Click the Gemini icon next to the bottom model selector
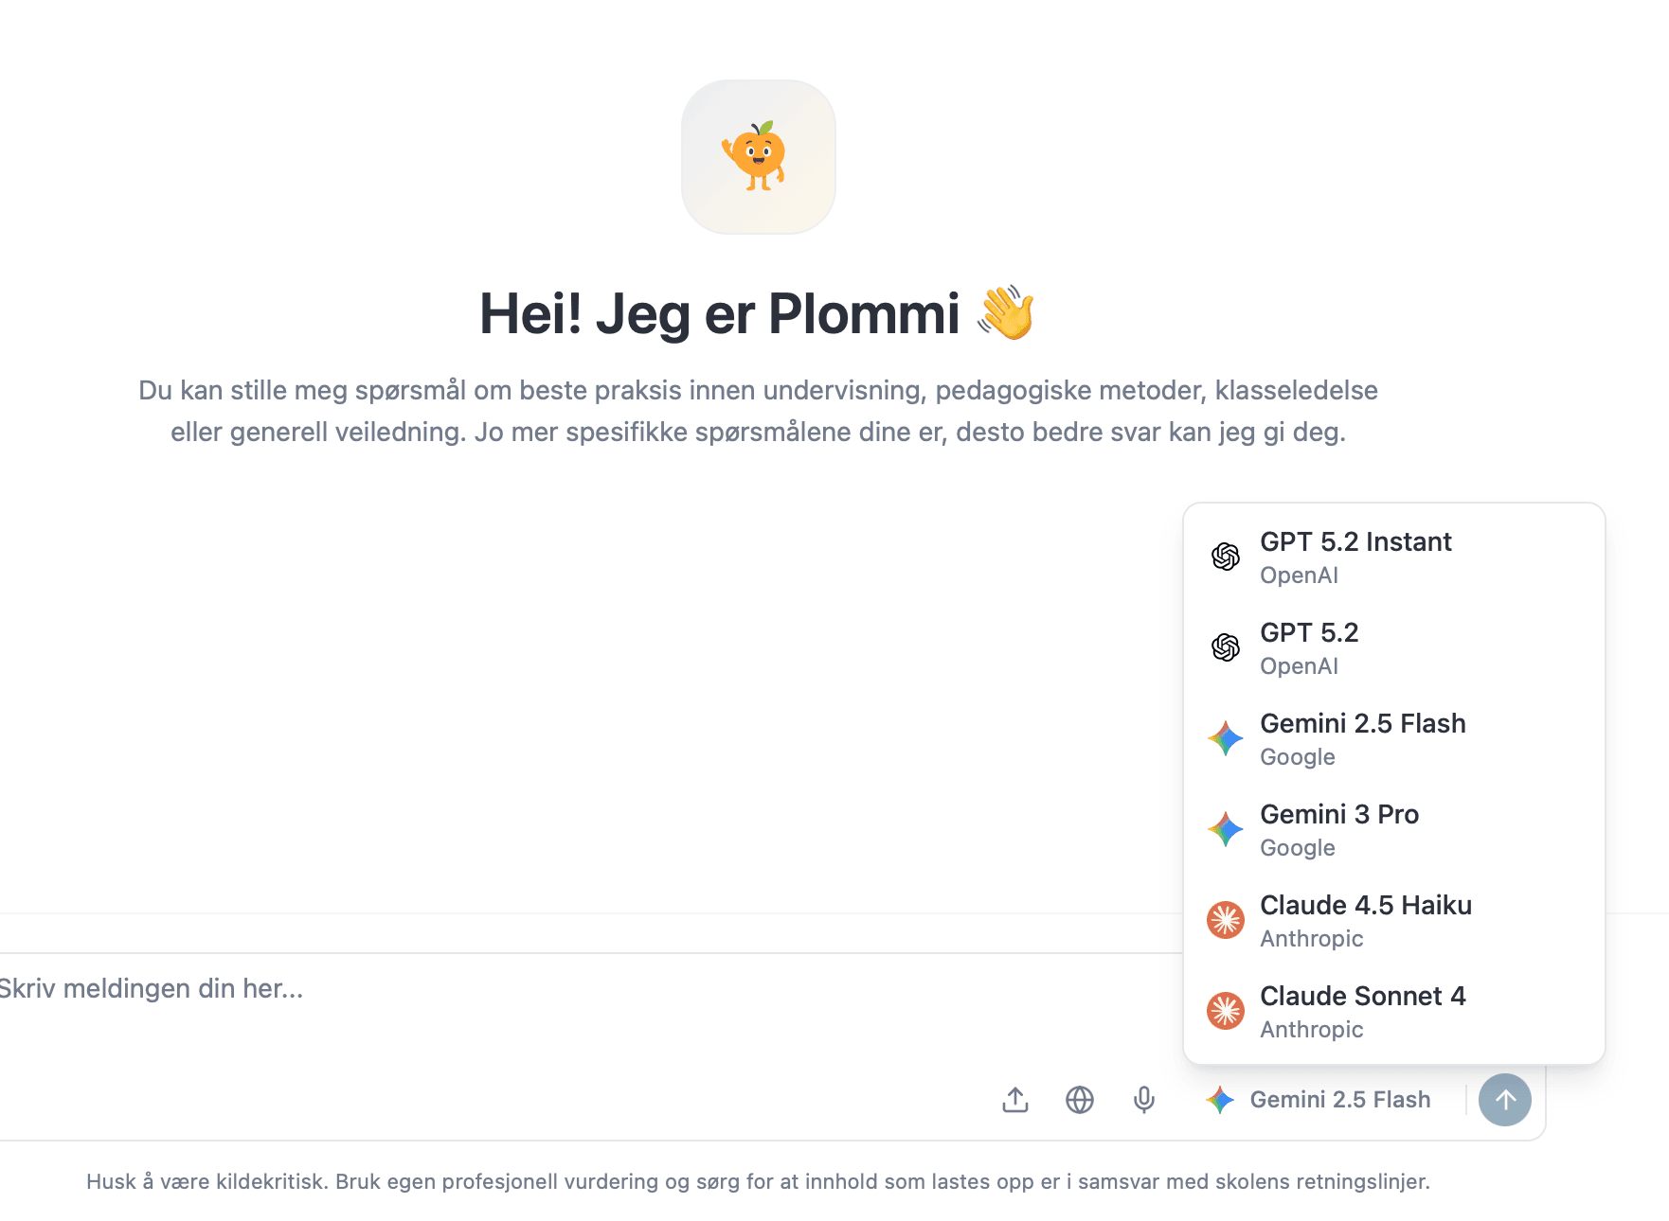This screenshot has width=1669, height=1221. click(x=1221, y=1099)
